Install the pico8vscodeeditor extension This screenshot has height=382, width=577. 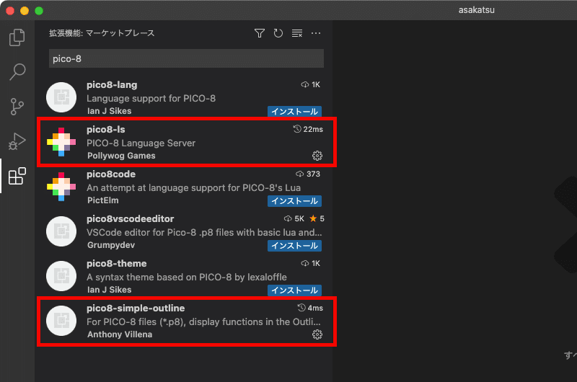(294, 246)
